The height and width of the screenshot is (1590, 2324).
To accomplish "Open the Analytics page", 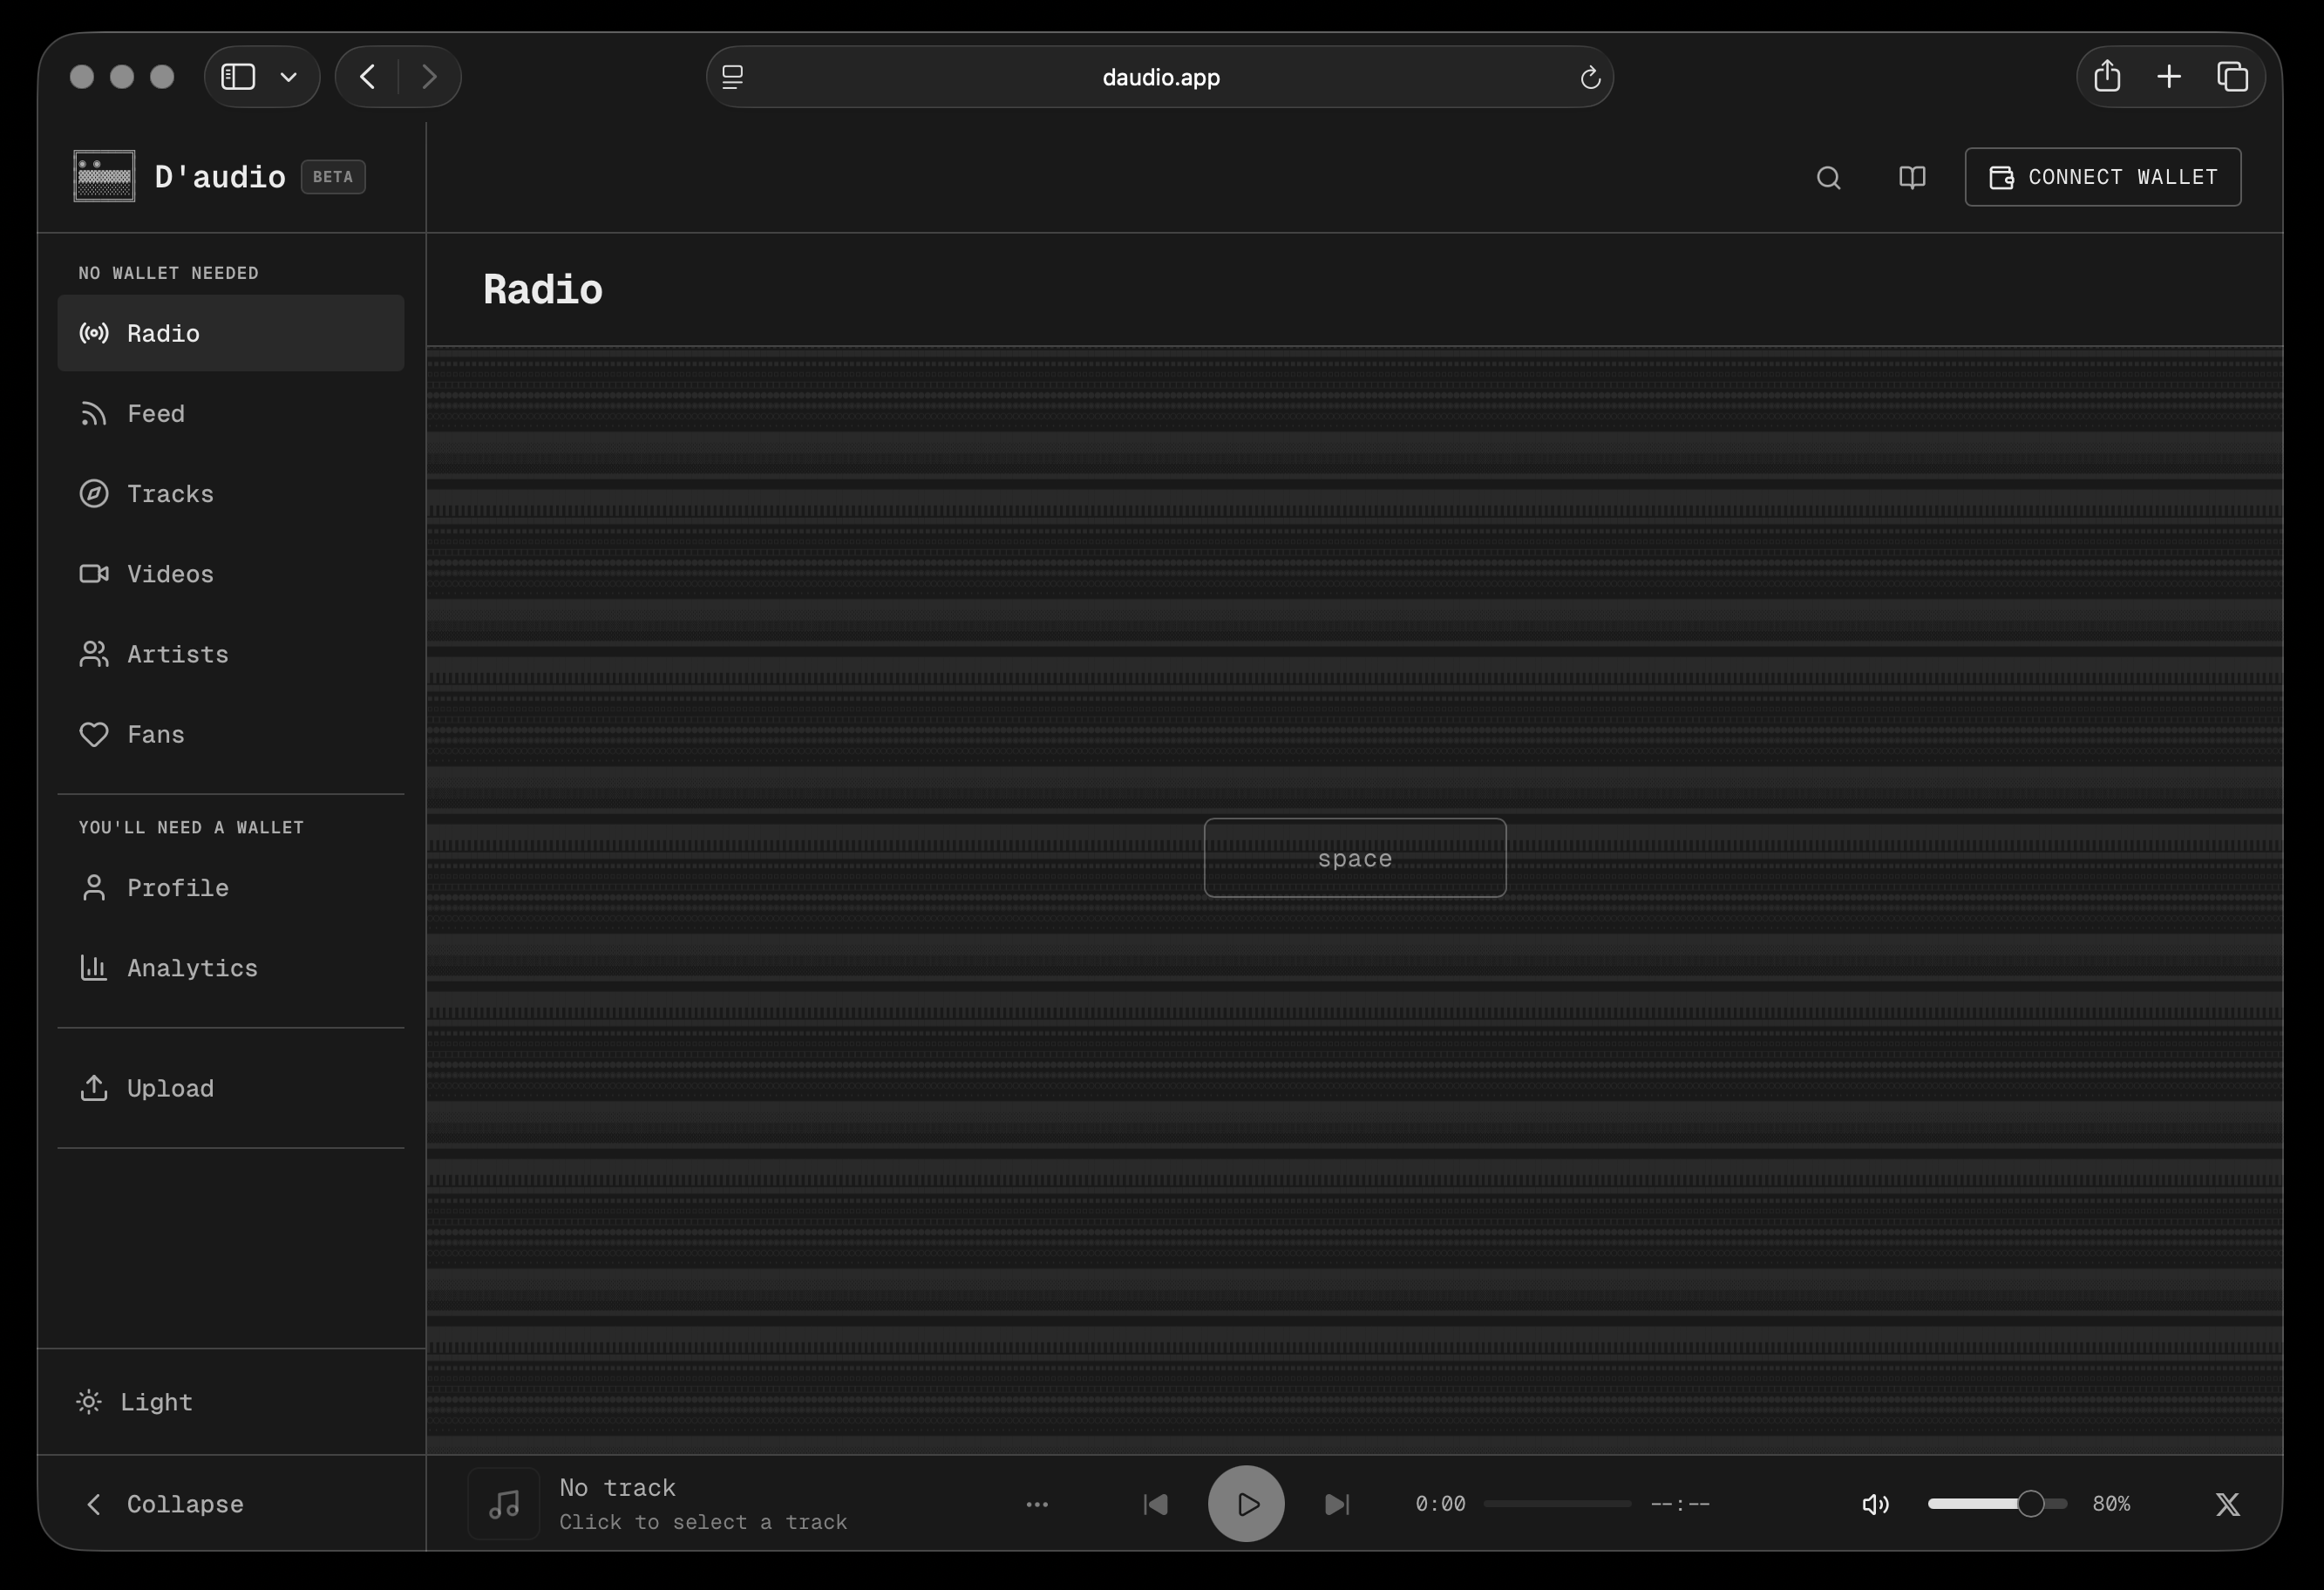I will [192, 967].
